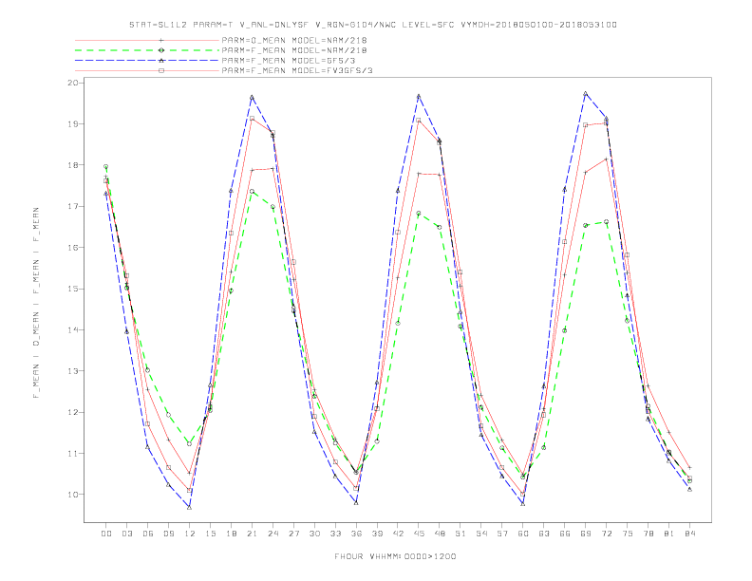Viewport: 752px width, 581px height.
Task: Click x-axis tick label '00'
Action: [106, 534]
